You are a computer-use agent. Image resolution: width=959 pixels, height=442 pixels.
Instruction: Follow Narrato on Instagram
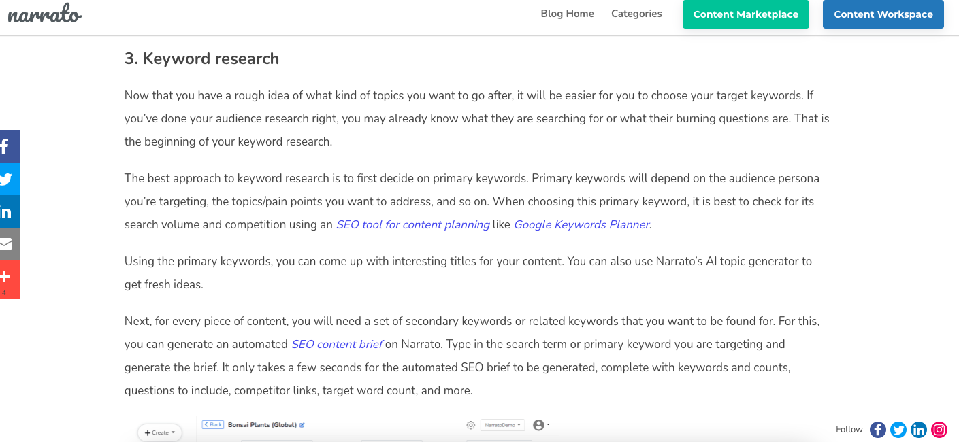click(x=939, y=430)
